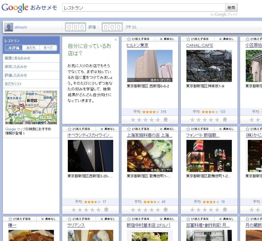Close the 自分に合っているお店は tip card
Viewport: 262px width, 241px height.
[x=116, y=40]
